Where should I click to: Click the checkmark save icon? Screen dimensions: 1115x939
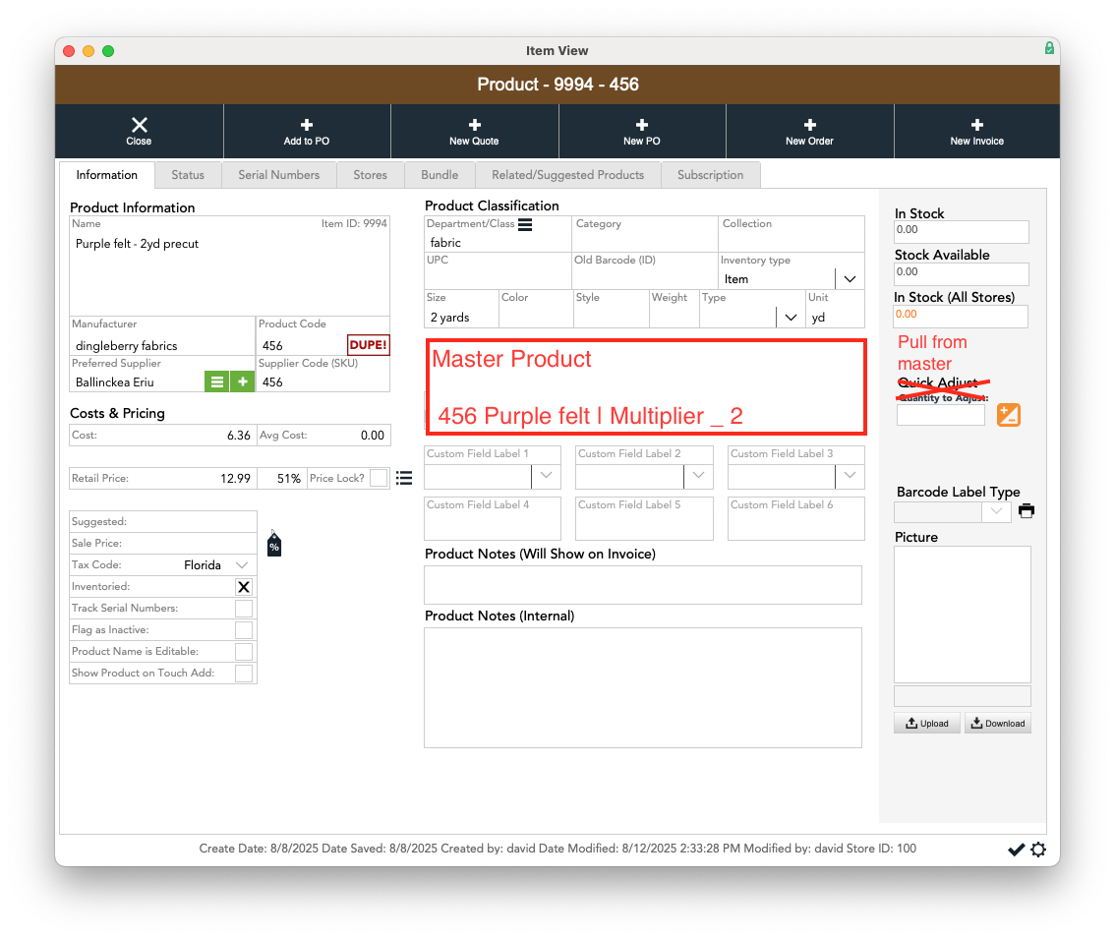pyautogui.click(x=1017, y=850)
